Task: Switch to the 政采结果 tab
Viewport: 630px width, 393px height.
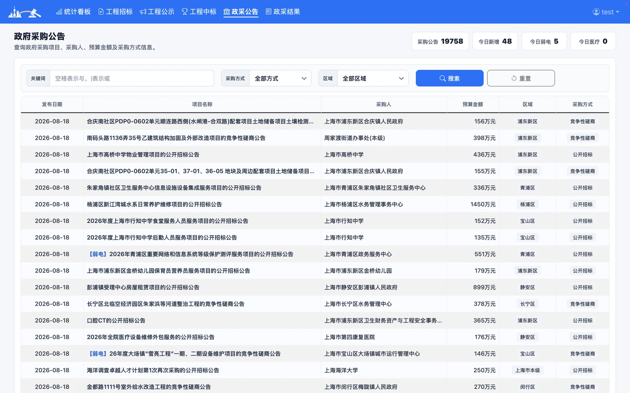Action: (x=283, y=12)
